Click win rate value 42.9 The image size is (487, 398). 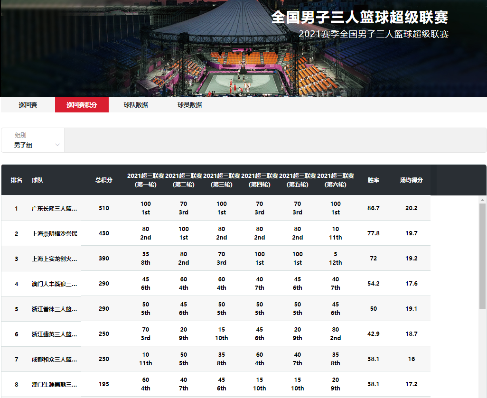[374, 334]
